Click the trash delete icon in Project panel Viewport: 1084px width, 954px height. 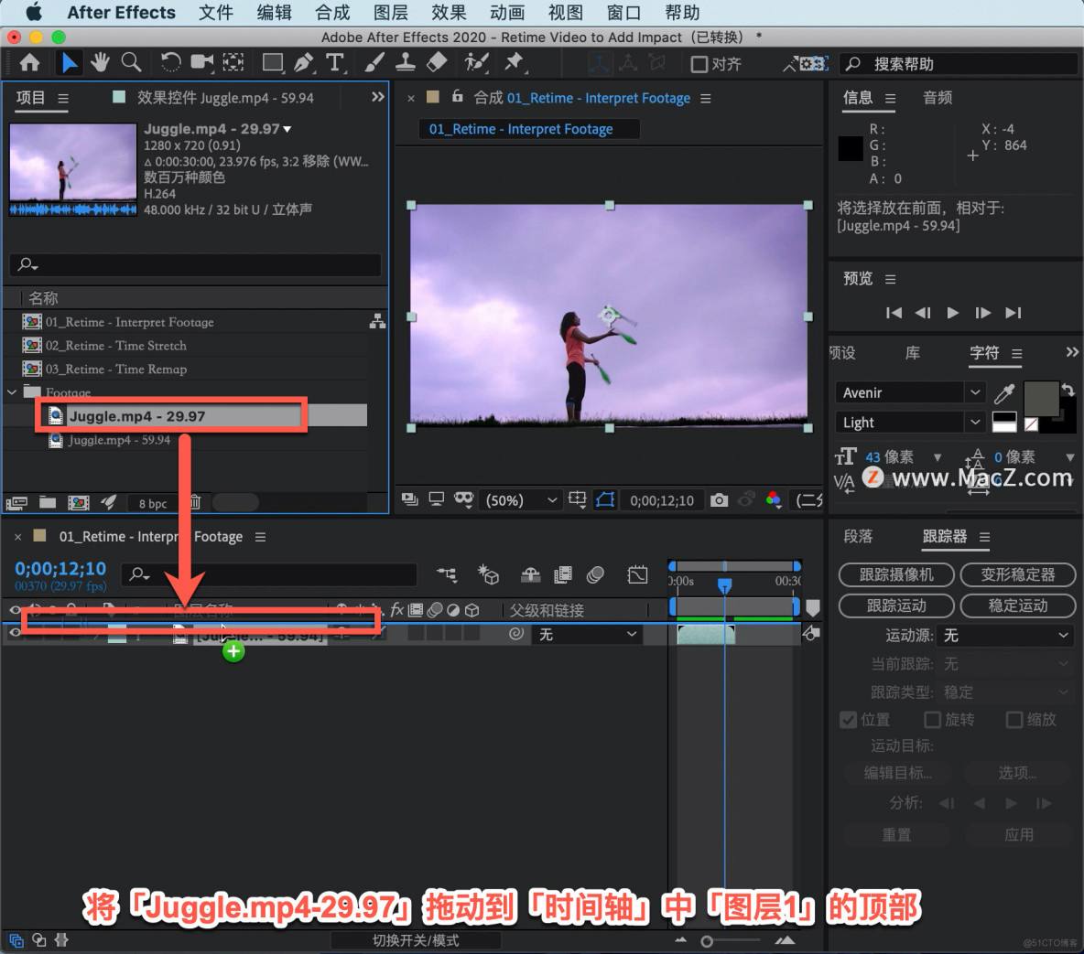195,502
